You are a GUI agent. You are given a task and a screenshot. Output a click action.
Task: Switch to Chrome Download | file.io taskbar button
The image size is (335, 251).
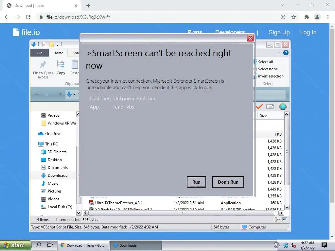pyautogui.click(x=83, y=245)
